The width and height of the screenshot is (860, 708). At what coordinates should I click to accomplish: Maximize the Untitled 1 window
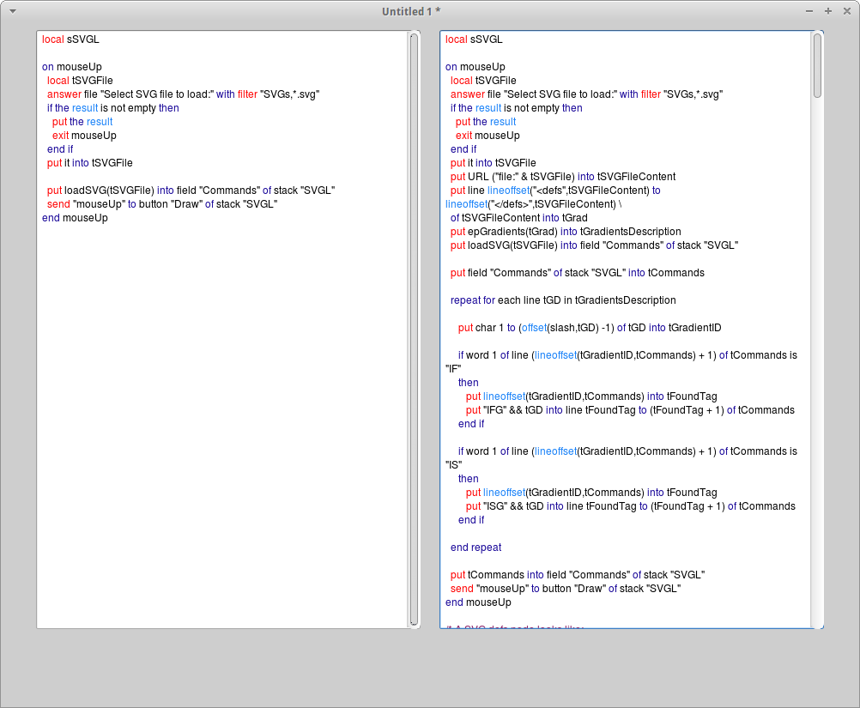point(827,11)
